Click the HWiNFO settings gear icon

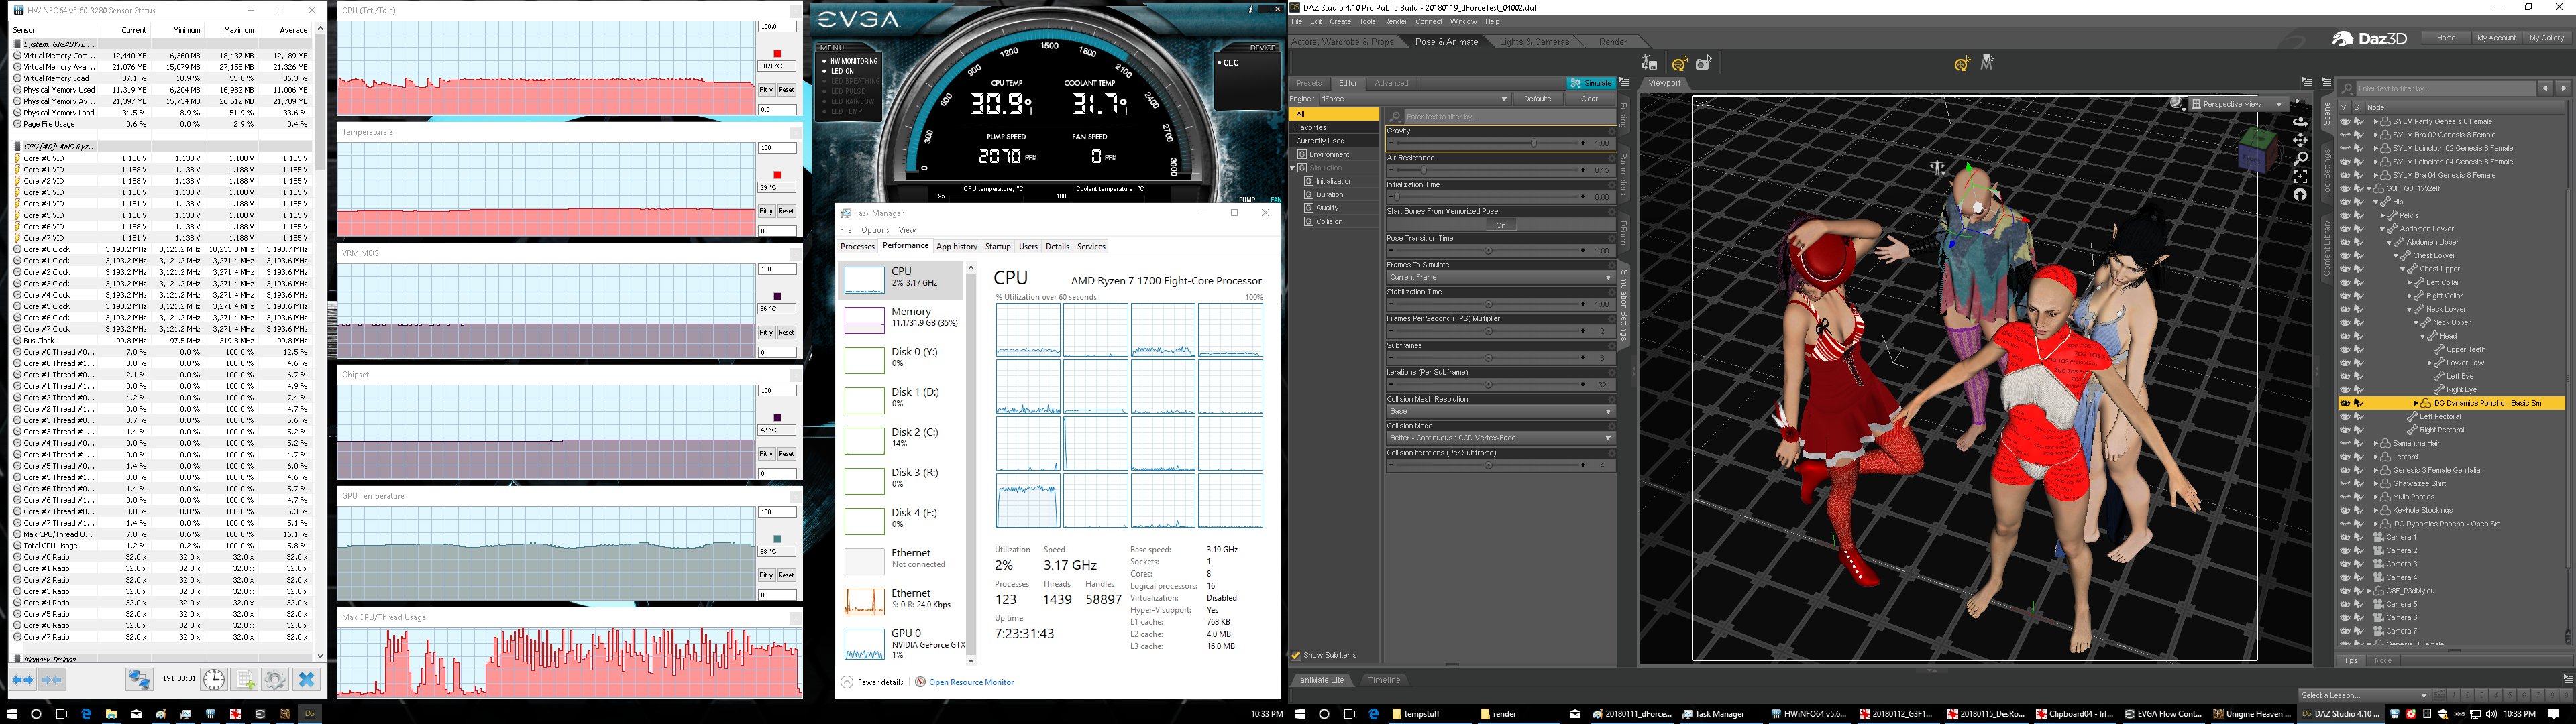click(x=275, y=680)
